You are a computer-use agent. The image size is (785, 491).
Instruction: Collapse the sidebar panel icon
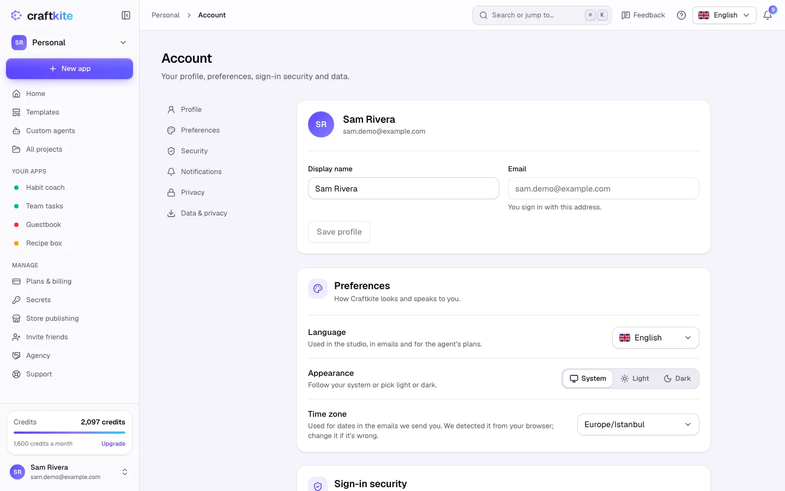pos(126,15)
